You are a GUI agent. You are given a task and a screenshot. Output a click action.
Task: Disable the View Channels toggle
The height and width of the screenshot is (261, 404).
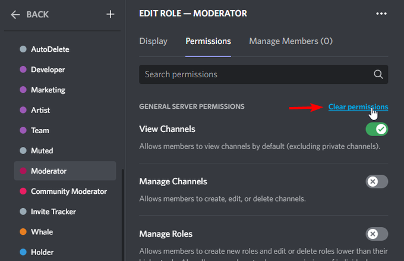pyautogui.click(x=377, y=129)
